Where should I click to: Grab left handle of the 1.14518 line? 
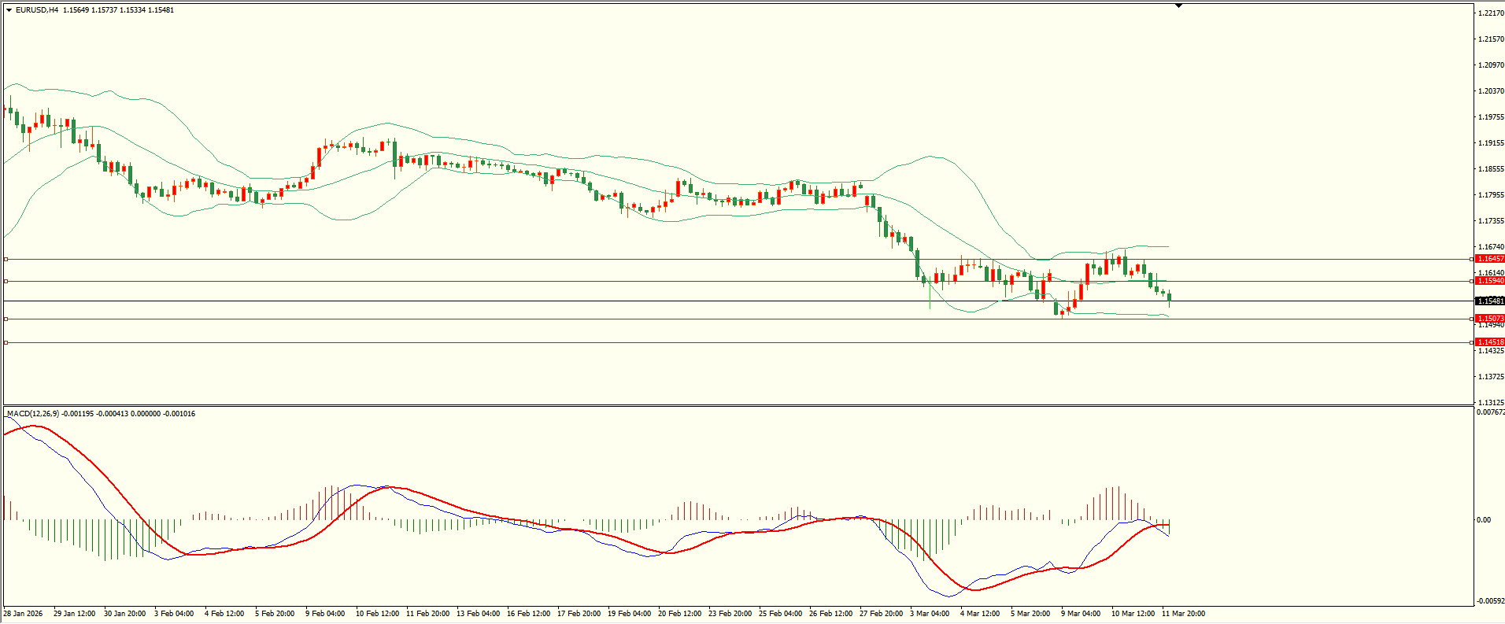click(6, 342)
